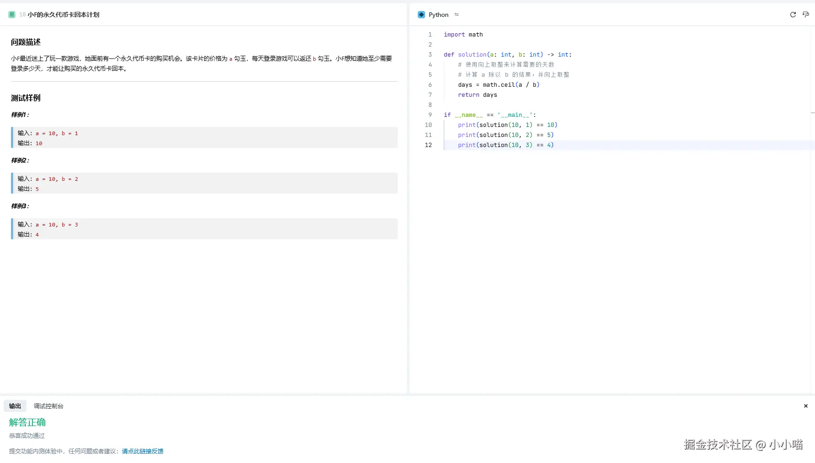Click the 'def solution' function definition line
The height and width of the screenshot is (463, 815).
(507, 55)
